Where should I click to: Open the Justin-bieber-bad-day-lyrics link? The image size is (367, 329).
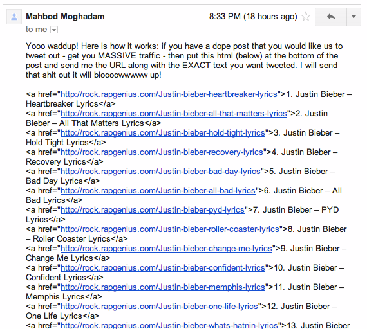pos(160,172)
